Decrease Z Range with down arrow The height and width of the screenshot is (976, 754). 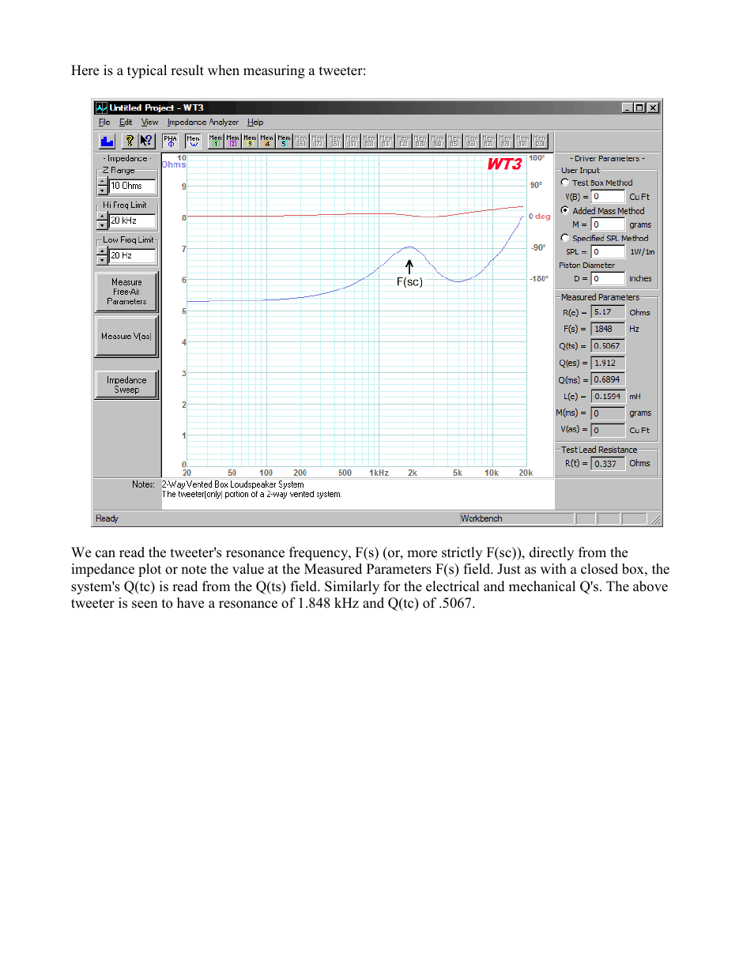point(102,190)
